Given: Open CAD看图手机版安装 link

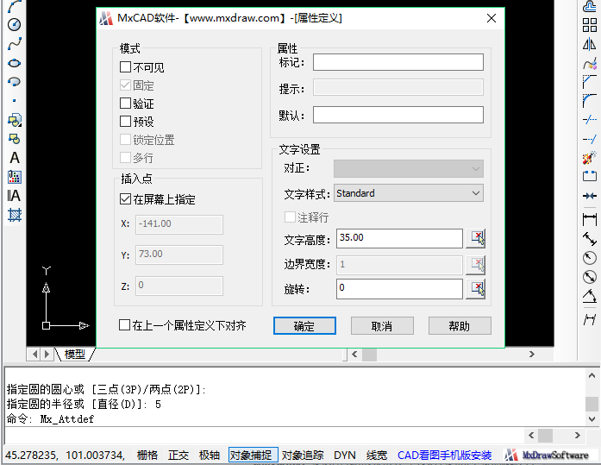Looking at the screenshot, I should [x=444, y=455].
